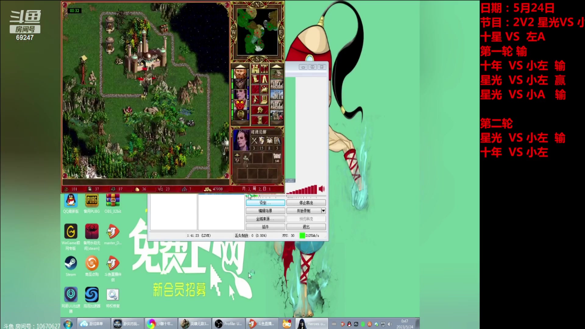Viewport: 585px width, 329px height.
Task: Switch to 英雄无敌3 taskbar item
Action: [195, 324]
